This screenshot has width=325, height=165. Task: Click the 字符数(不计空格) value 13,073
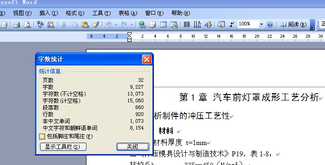point(136,94)
